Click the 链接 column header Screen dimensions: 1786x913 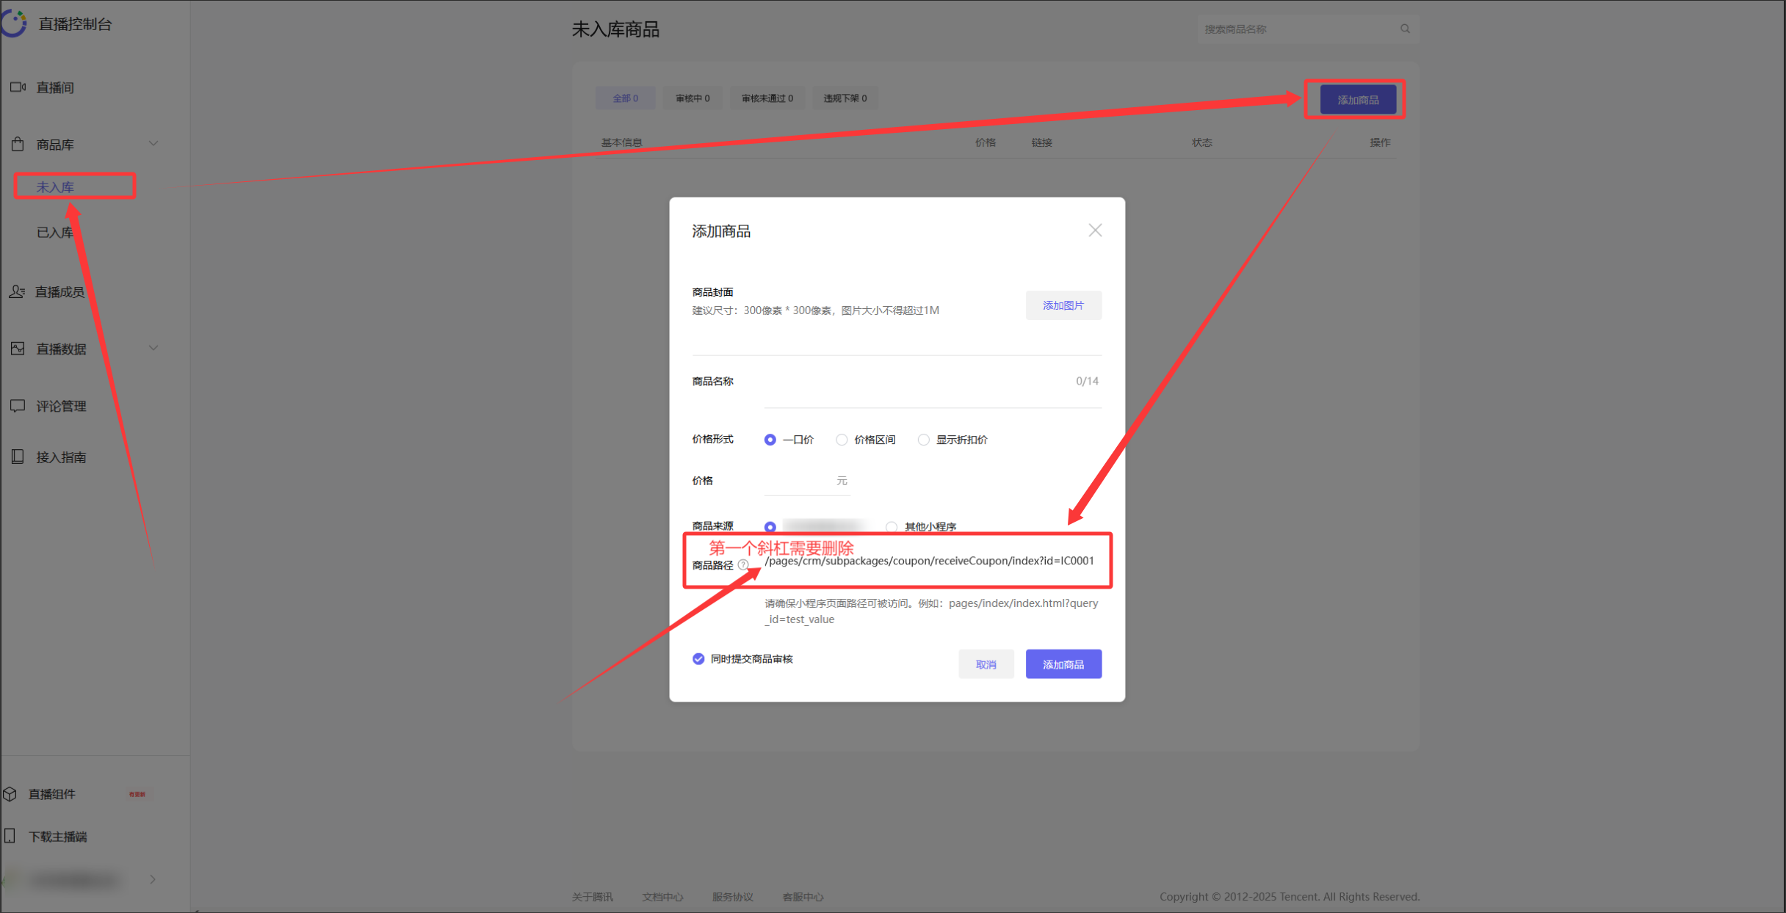(x=1041, y=142)
